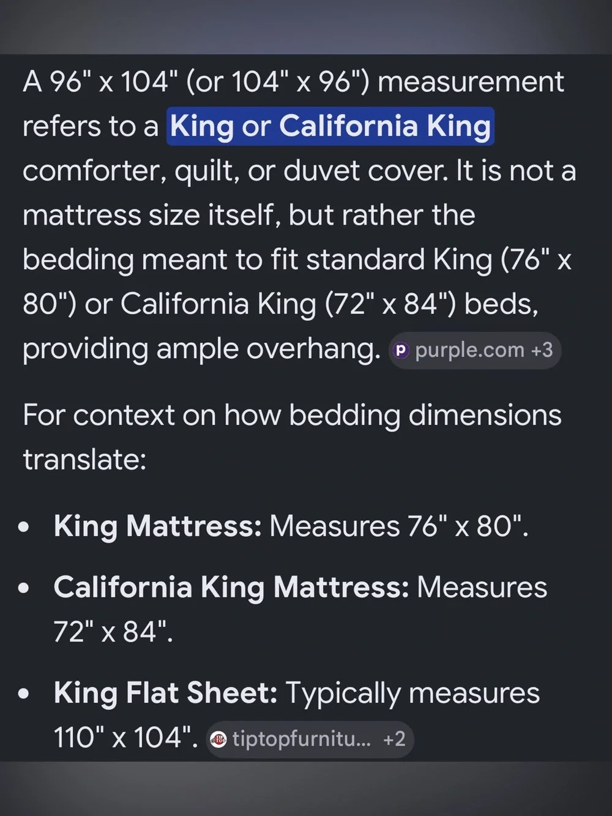Click the bullet beside King Flat Sheet
The height and width of the screenshot is (816, 612).
point(24,694)
